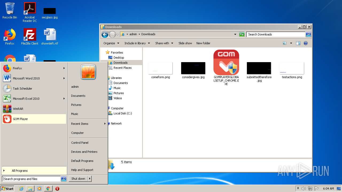Click the Explorer search magnifier icon
Viewport: 342px width, 192px height.
[308, 34]
